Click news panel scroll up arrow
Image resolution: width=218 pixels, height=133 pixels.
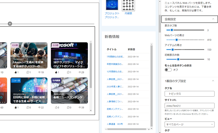(91, 42)
